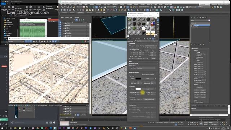Remove modifier from stack trash icon
231x130 pixels.
pyautogui.click(x=200, y=44)
